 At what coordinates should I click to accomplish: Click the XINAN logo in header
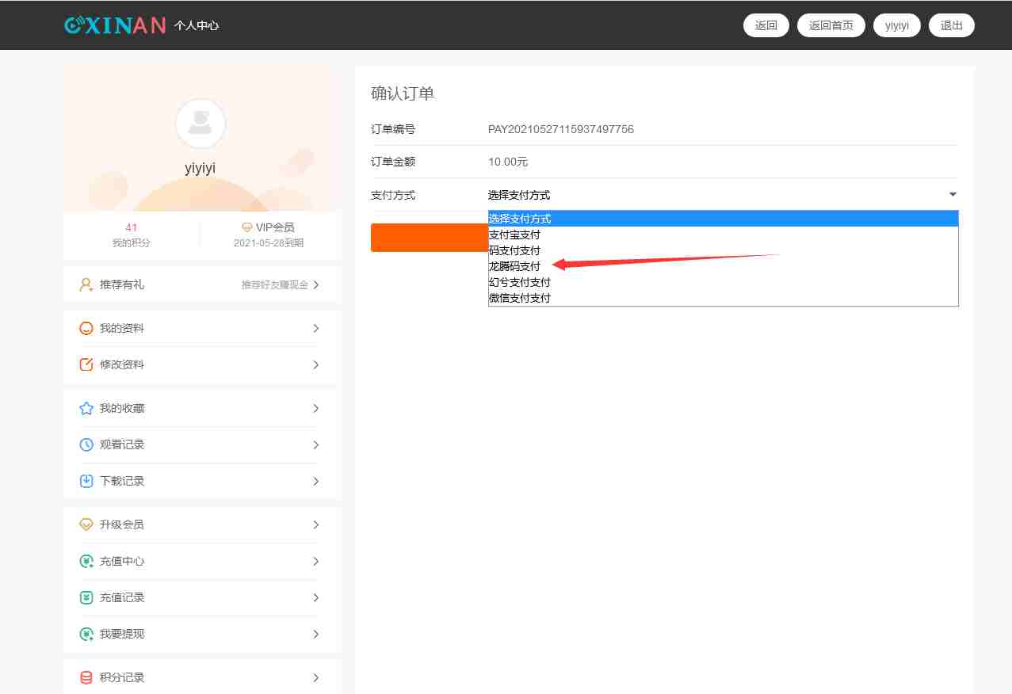pyautogui.click(x=115, y=25)
